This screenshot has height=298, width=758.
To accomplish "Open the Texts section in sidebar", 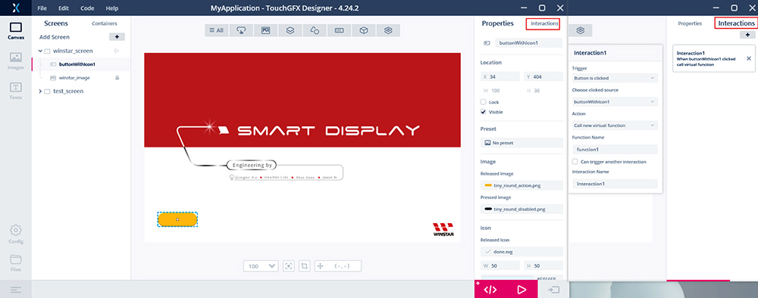I will [x=15, y=90].
